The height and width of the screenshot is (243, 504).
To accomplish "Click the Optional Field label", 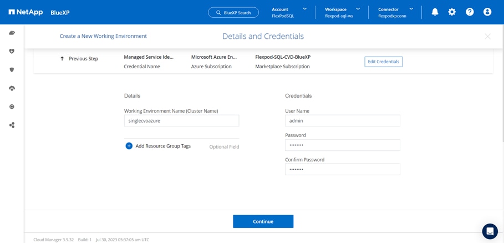I will click(225, 147).
